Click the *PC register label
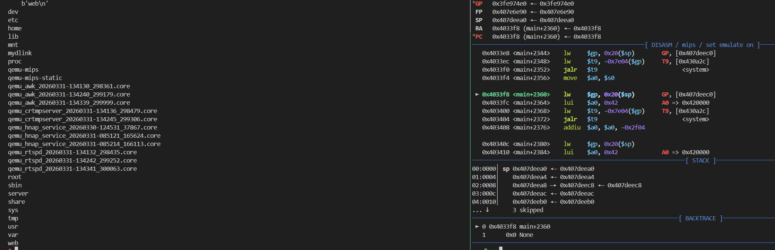 [x=478, y=37]
